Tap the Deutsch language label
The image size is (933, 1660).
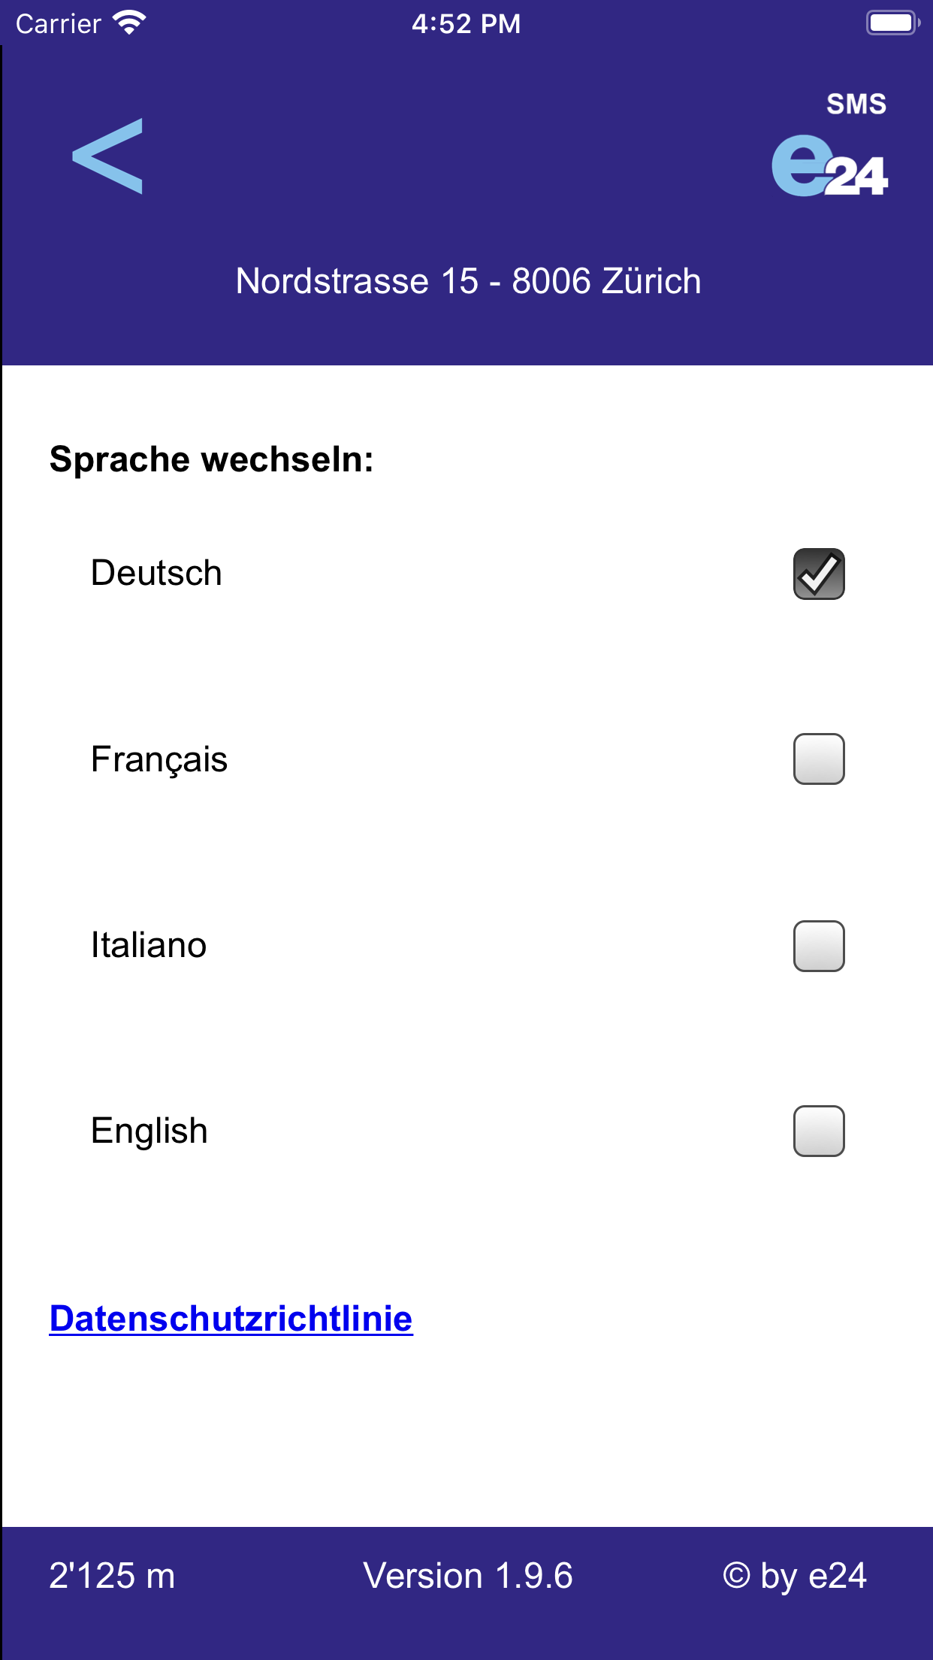coord(156,573)
